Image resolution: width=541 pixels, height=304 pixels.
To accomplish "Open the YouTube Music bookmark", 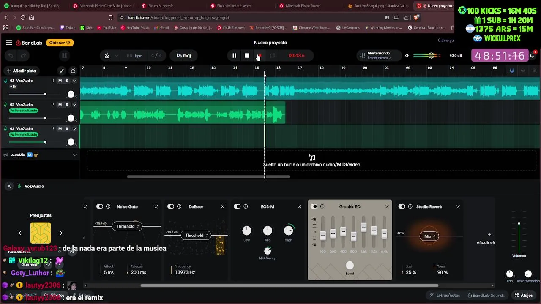I will [x=135, y=28].
